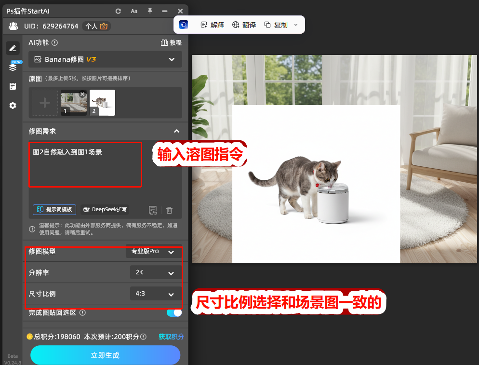Click the cat image on the canvas
Viewport: 479px width, 365px height.
[316, 184]
